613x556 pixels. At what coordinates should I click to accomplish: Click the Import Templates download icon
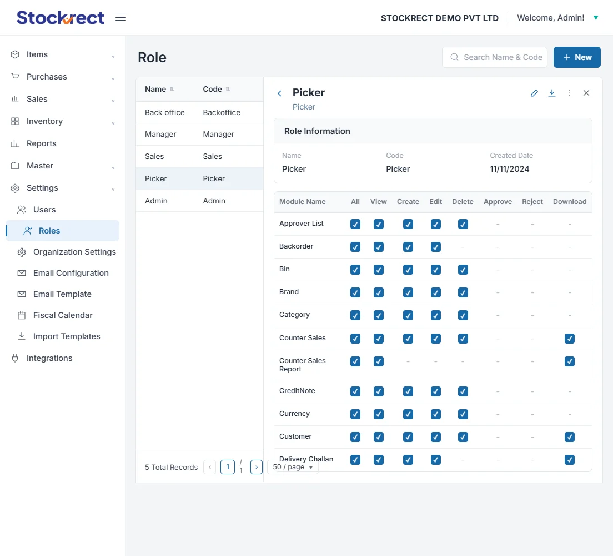click(x=22, y=336)
